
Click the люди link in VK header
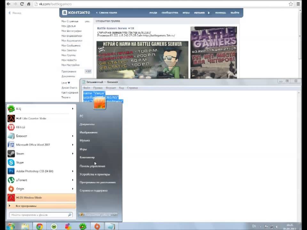click(153, 13)
